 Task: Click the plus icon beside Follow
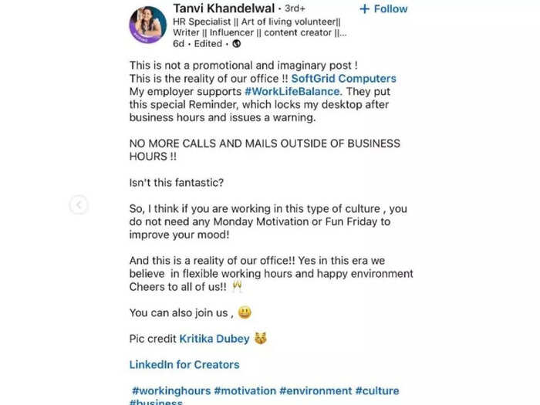click(x=364, y=9)
